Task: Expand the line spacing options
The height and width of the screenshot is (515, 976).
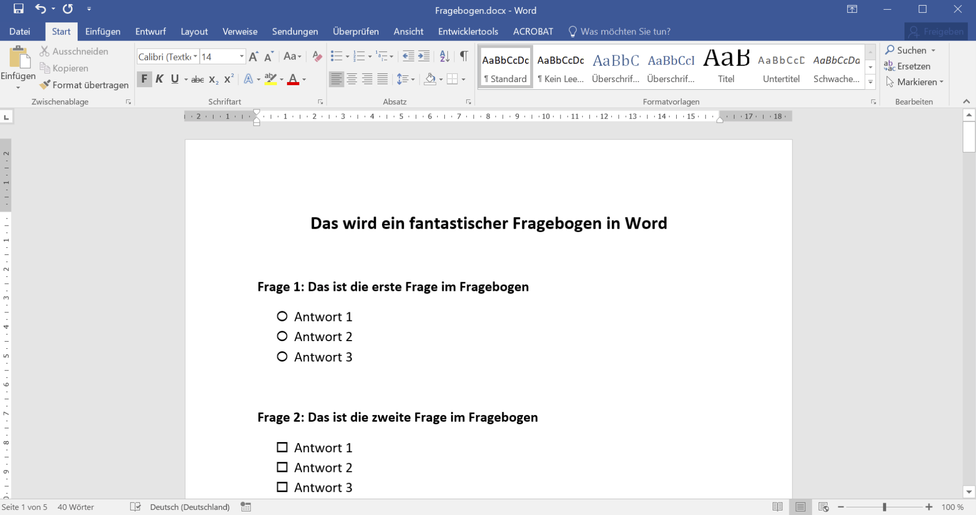Action: 411,79
